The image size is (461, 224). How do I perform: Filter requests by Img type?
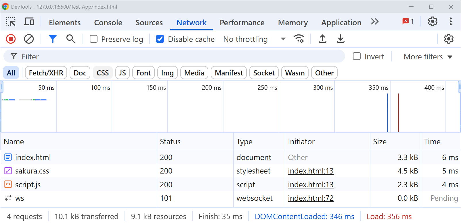pyautogui.click(x=167, y=73)
